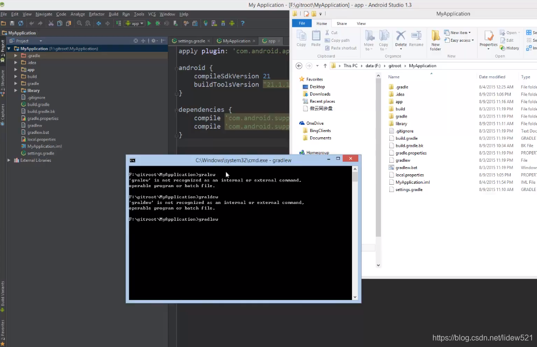The image size is (537, 347).
Task: Expand the .idea folder in project tree
Action: point(15,62)
